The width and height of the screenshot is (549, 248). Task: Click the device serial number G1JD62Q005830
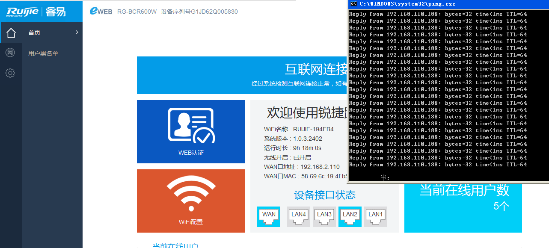199,12
